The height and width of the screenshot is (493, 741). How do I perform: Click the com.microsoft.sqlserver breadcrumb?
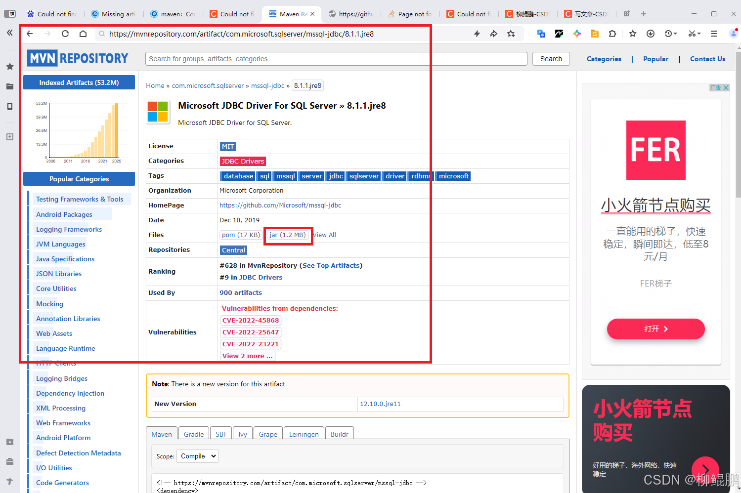(208, 85)
